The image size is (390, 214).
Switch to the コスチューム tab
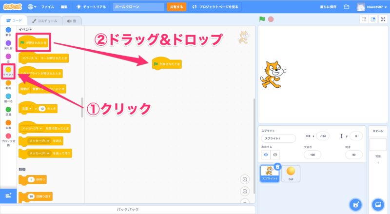(x=44, y=21)
